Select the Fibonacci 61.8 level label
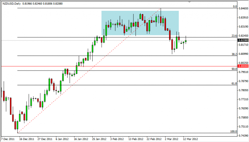 [x=234, y=83]
